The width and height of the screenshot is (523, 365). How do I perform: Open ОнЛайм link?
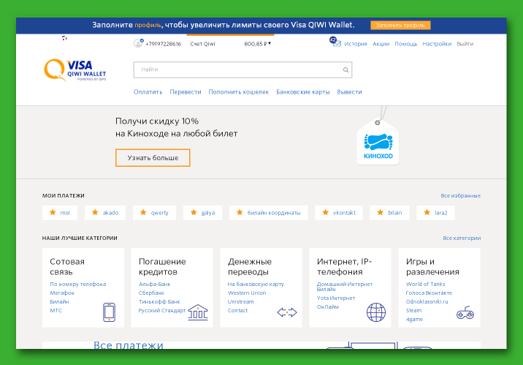click(327, 307)
